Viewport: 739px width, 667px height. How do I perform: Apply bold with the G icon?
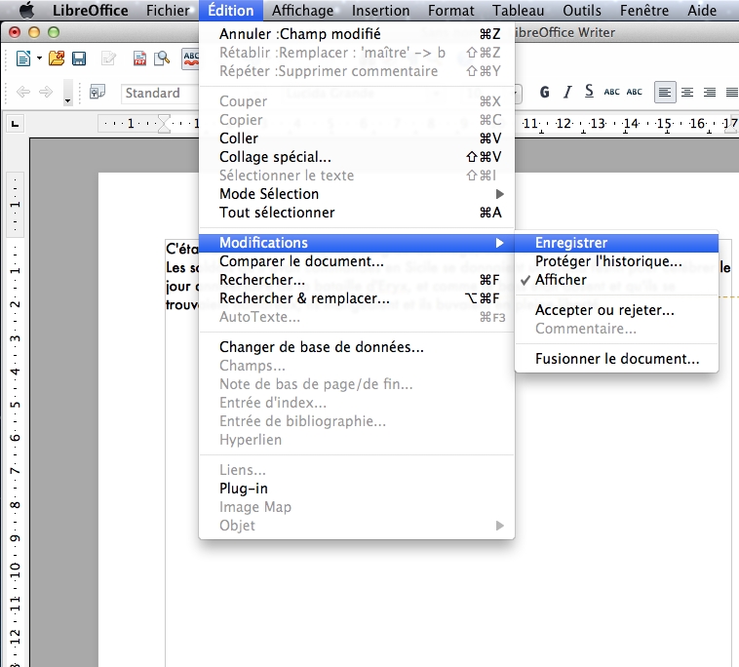(x=544, y=93)
